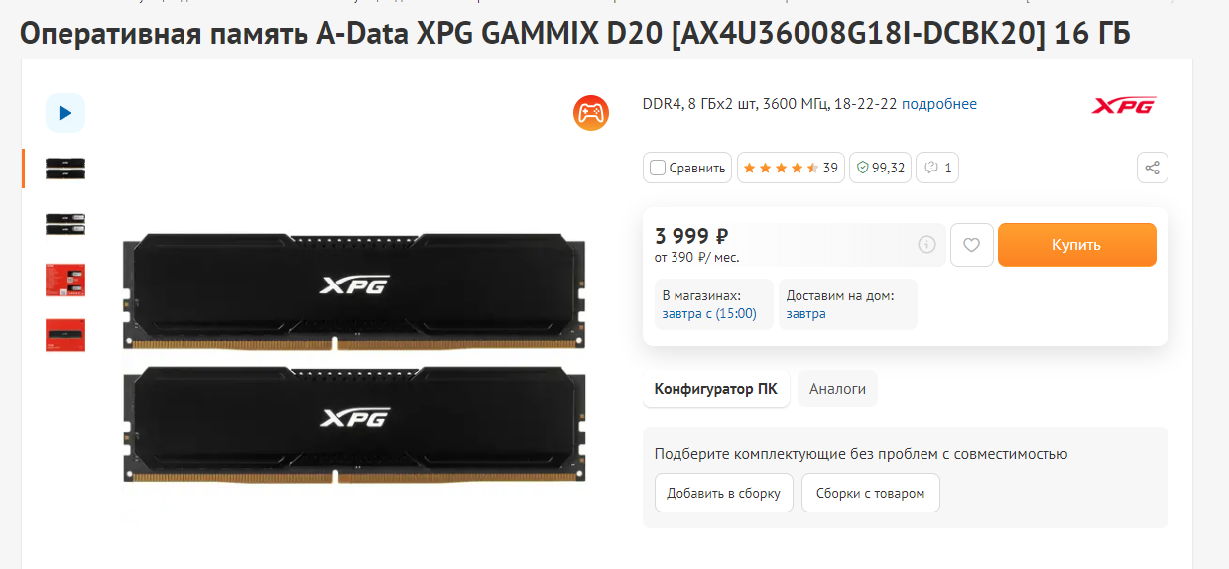Screen dimensions: 1229x569
Task: View the 99,32 reliability shield rating
Action: tap(881, 168)
